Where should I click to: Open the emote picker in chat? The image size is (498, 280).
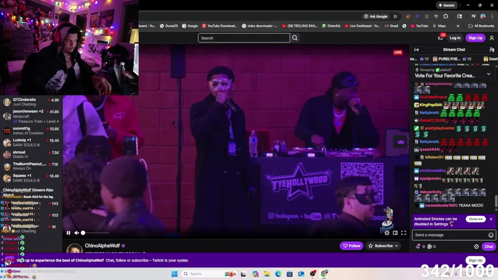[x=491, y=235]
